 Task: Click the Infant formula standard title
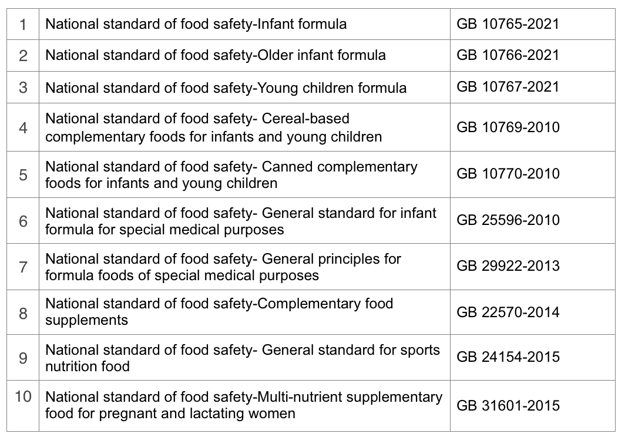click(196, 24)
